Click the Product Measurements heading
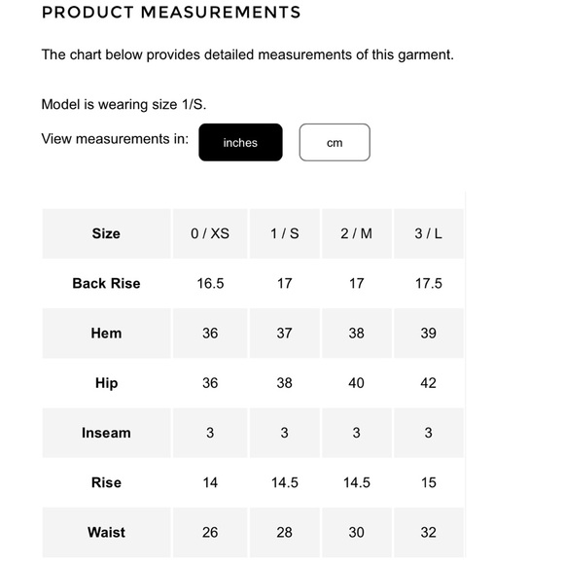 [x=171, y=13]
